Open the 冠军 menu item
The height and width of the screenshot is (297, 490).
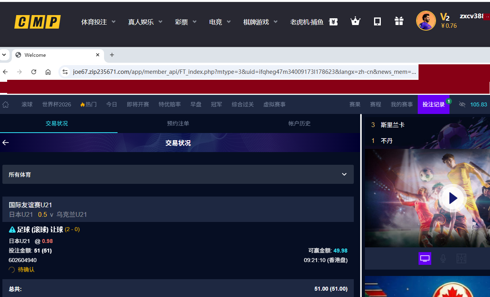point(216,104)
